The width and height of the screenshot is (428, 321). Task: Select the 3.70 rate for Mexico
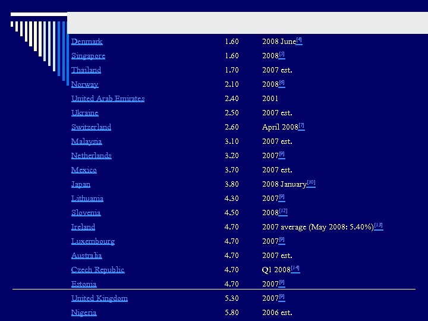coord(232,170)
